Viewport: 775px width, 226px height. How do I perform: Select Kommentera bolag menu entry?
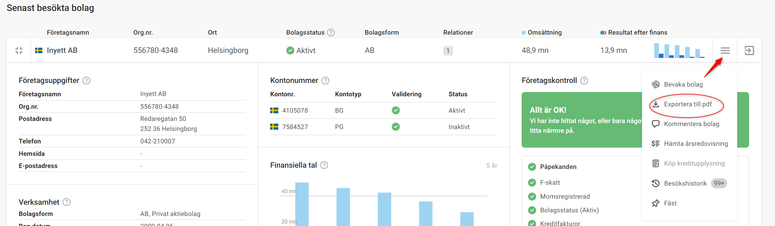click(x=689, y=124)
